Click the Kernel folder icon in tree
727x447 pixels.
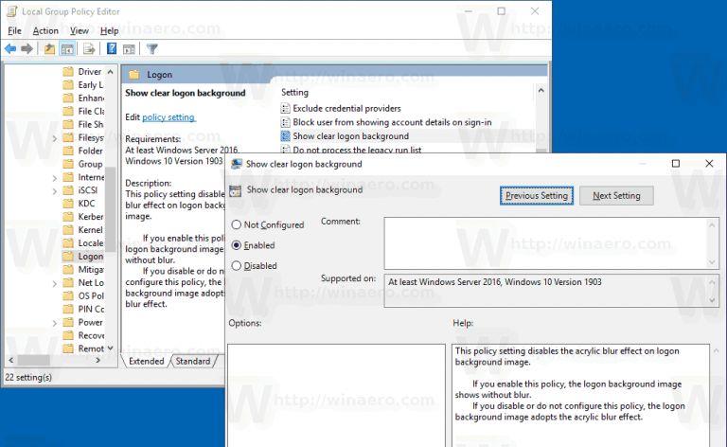coord(68,229)
